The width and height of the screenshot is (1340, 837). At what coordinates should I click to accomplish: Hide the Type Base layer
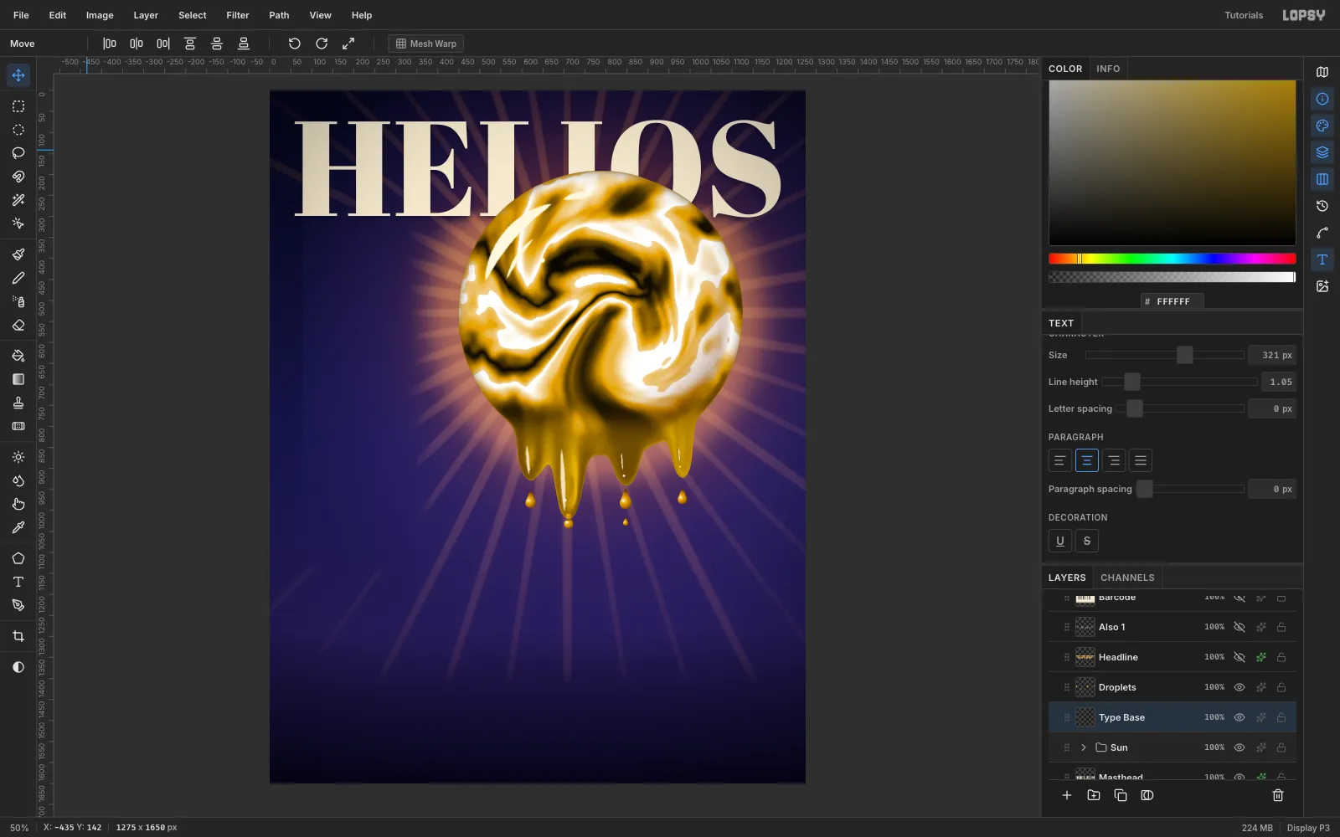1239,717
